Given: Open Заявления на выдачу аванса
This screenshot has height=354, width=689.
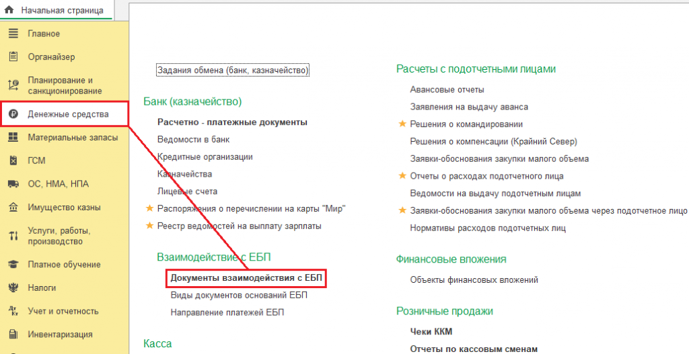Looking at the screenshot, I should [469, 107].
